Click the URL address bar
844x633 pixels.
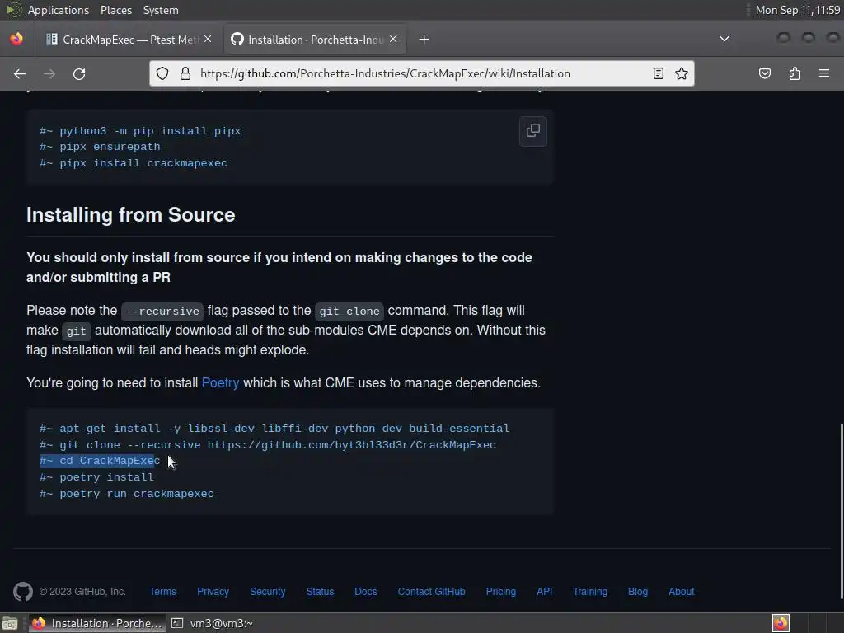coord(423,73)
